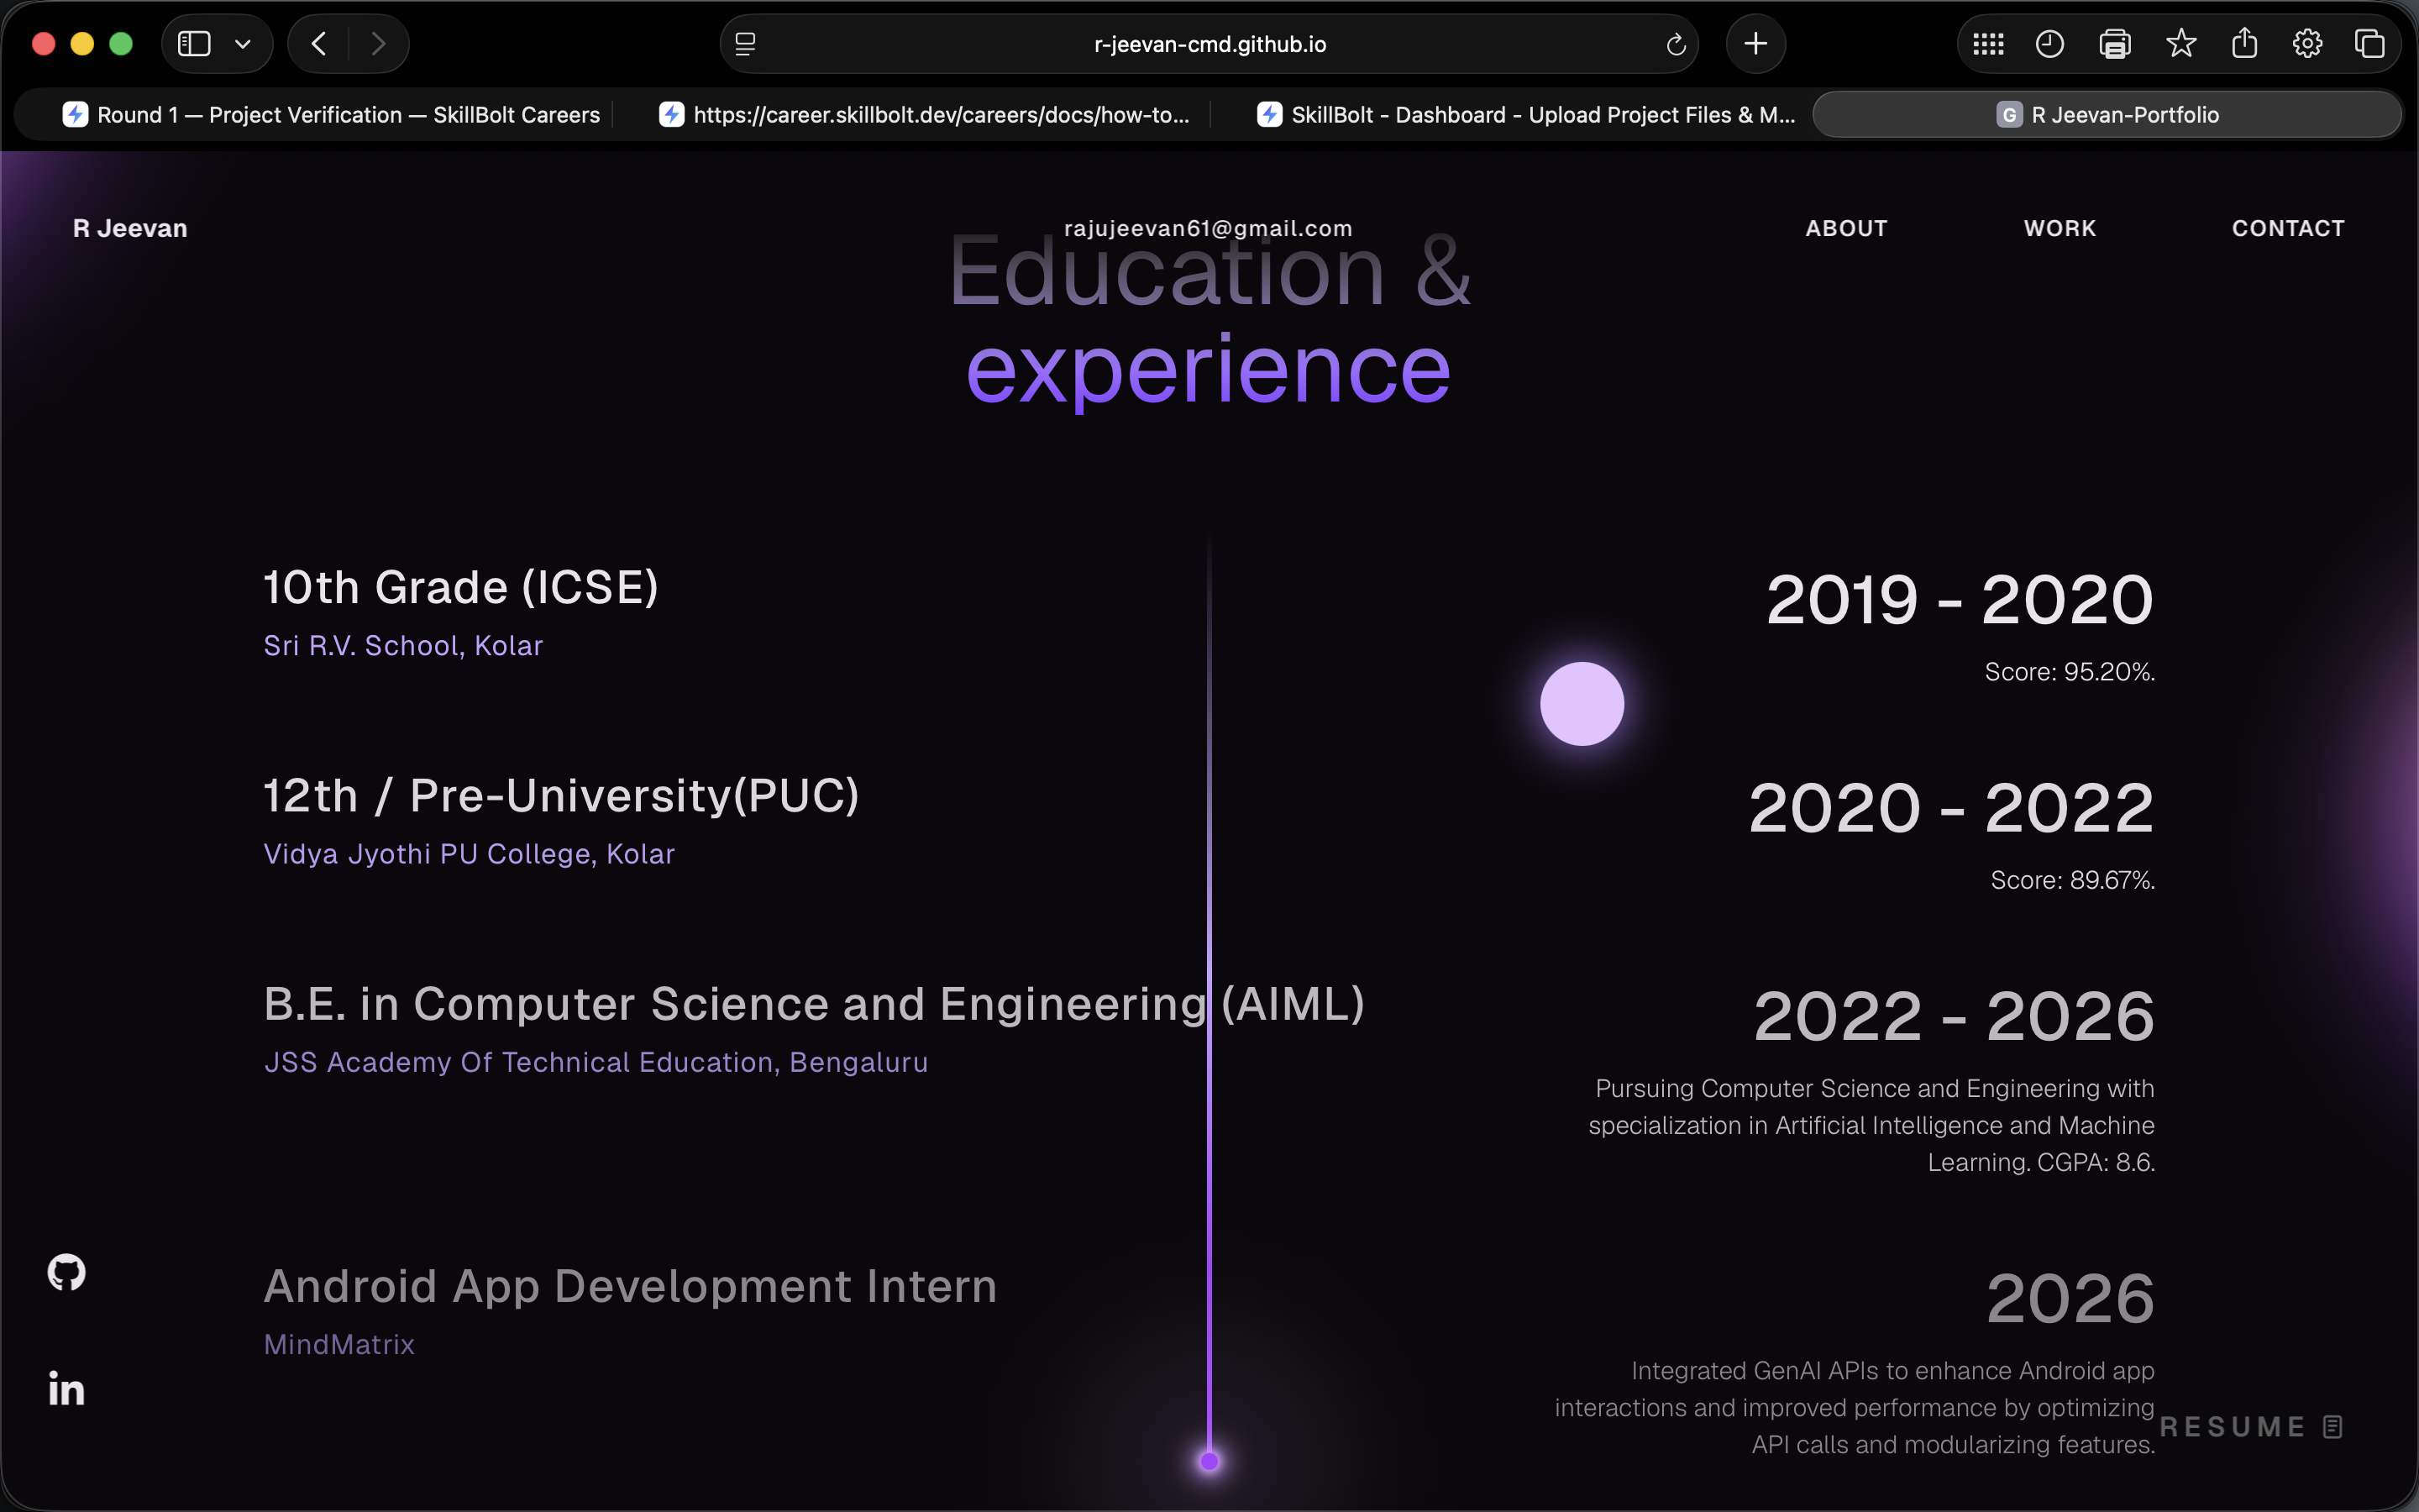
Task: Switch to SkillBolt Dashboard Upload Project tab
Action: [1525, 115]
